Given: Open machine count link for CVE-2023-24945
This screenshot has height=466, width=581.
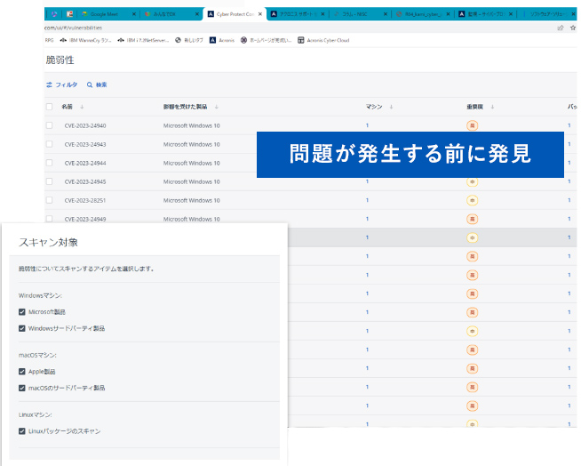Looking at the screenshot, I should pos(367,181).
